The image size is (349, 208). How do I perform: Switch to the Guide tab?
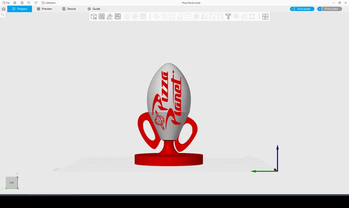pos(94,9)
